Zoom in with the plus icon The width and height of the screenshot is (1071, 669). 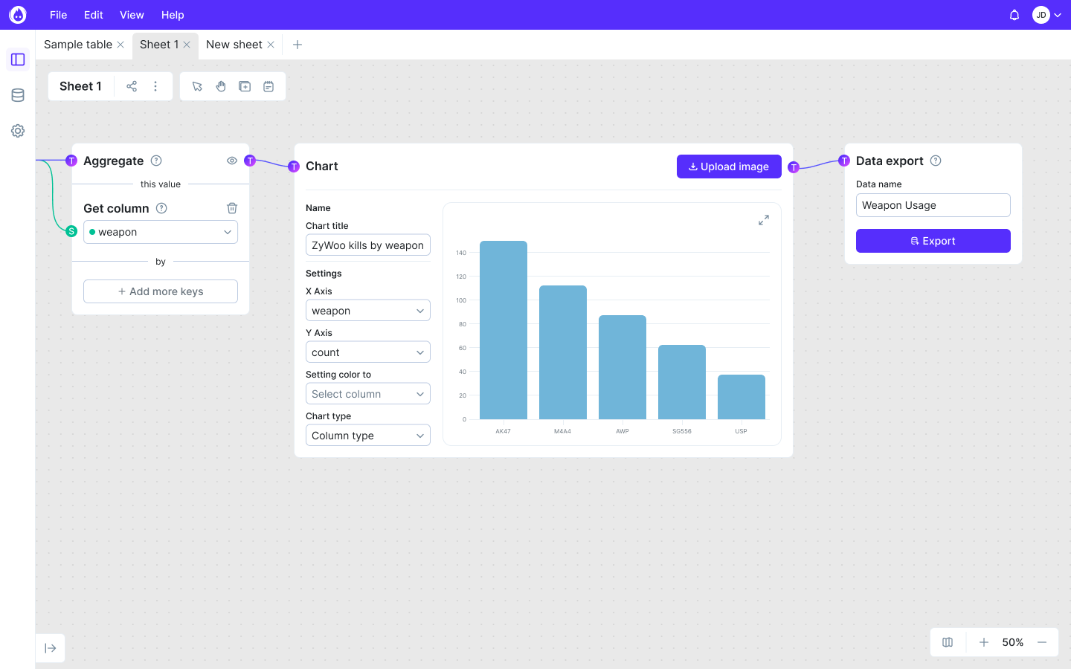coord(984,642)
